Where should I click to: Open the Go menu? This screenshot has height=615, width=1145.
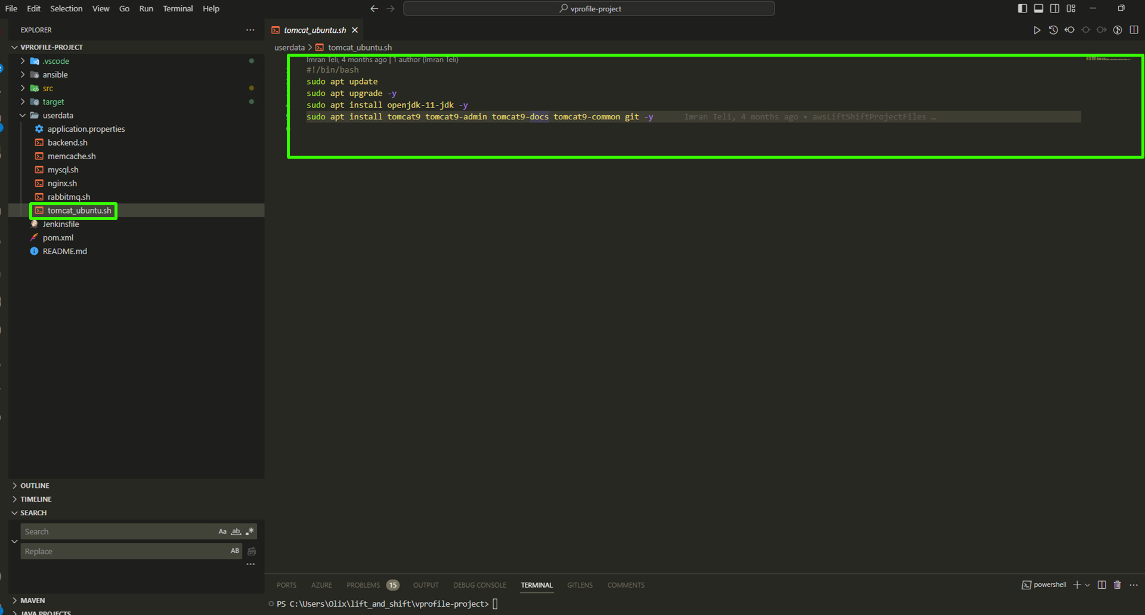click(124, 8)
